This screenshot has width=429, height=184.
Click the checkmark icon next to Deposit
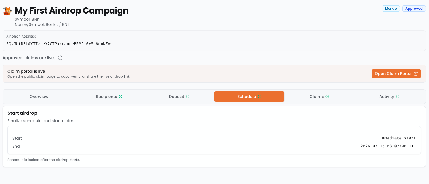[x=188, y=97]
